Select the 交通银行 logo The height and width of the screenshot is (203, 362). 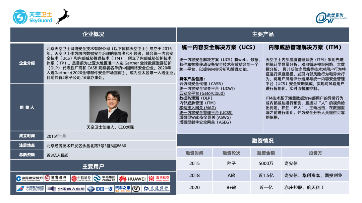click(156, 189)
